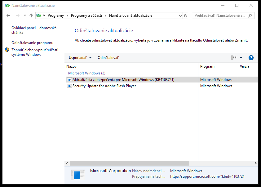Go up one level arrow
This screenshot has height=187, width=261.
(31, 16)
